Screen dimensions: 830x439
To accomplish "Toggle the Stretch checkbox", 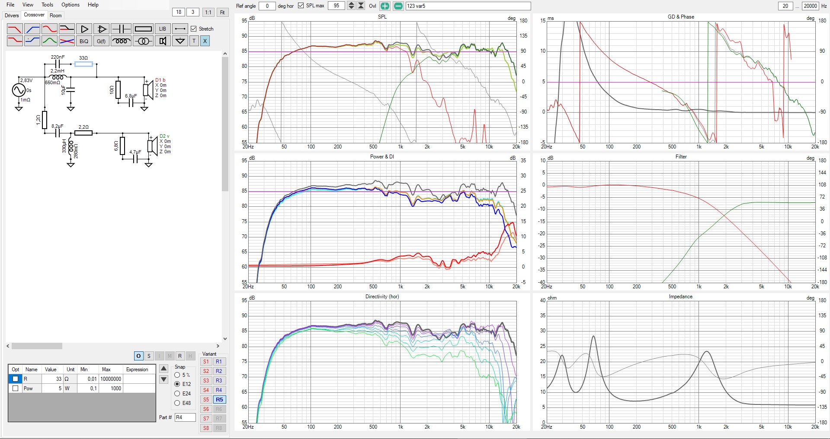I will (x=194, y=29).
